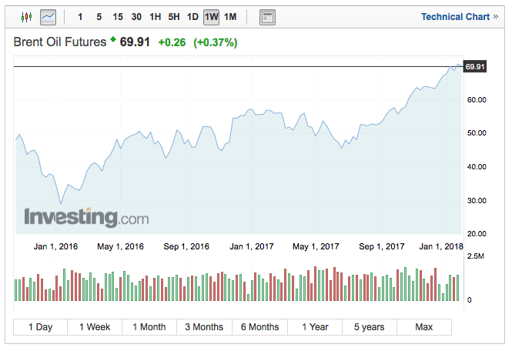Show the Max time range
This screenshot has height=351, width=512.
pos(424,327)
